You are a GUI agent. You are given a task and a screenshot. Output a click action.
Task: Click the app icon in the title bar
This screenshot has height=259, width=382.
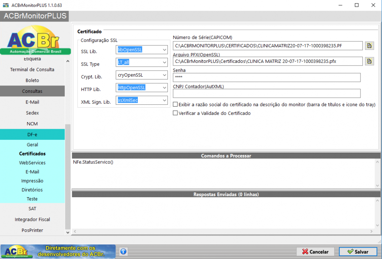(6, 5)
